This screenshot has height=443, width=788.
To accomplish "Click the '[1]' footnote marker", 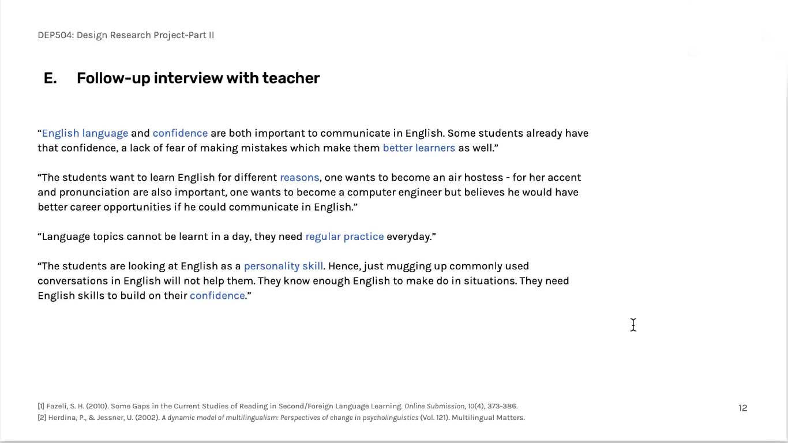I will (41, 406).
